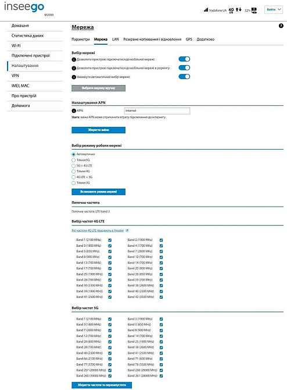Uncheck 5G Band 66 (2100 MHz)
The width and height of the screenshot is (287, 390).
(x=110, y=359)
